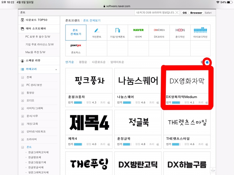
Task: Open the 다운로드 TOP50 medal icon
Action: click(x=22, y=20)
